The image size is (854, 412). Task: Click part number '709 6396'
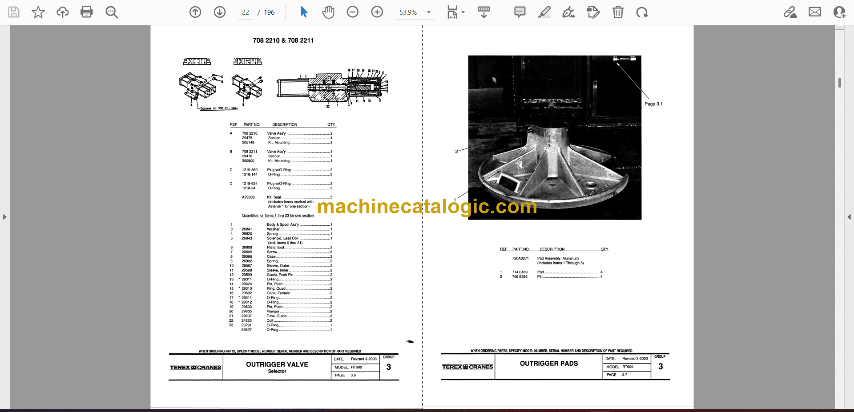point(520,276)
